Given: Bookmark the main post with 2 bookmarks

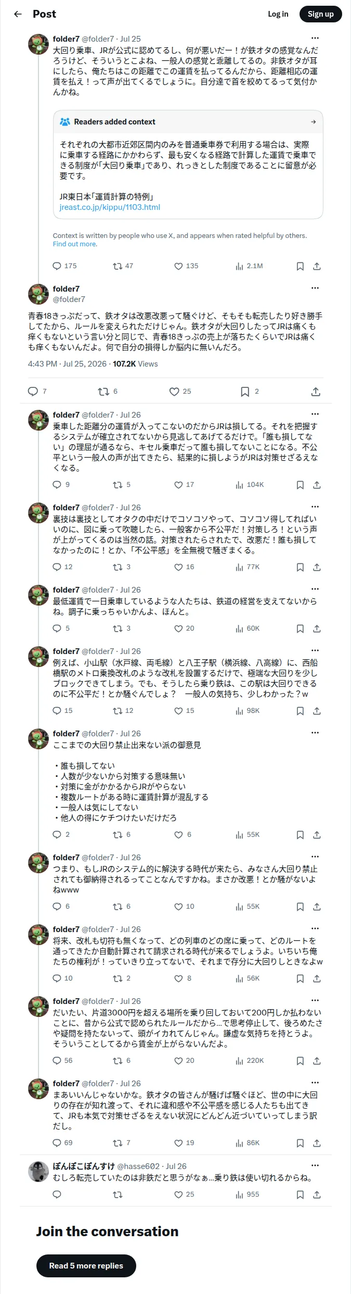Looking at the screenshot, I should click(x=245, y=392).
